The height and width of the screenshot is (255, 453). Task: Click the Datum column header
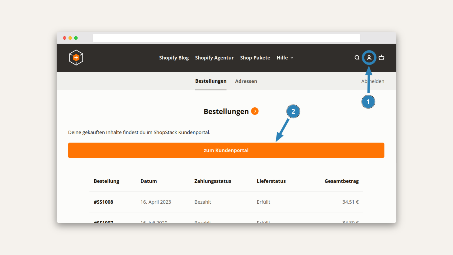pos(148,181)
